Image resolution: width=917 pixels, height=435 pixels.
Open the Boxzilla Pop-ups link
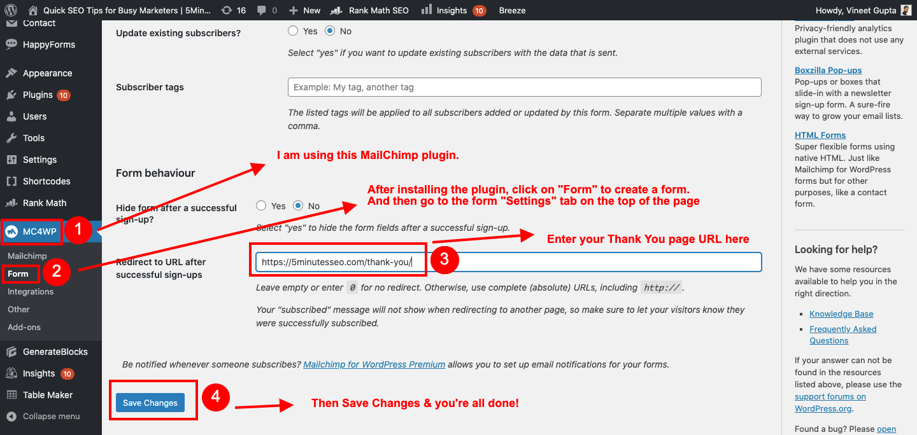tap(828, 70)
